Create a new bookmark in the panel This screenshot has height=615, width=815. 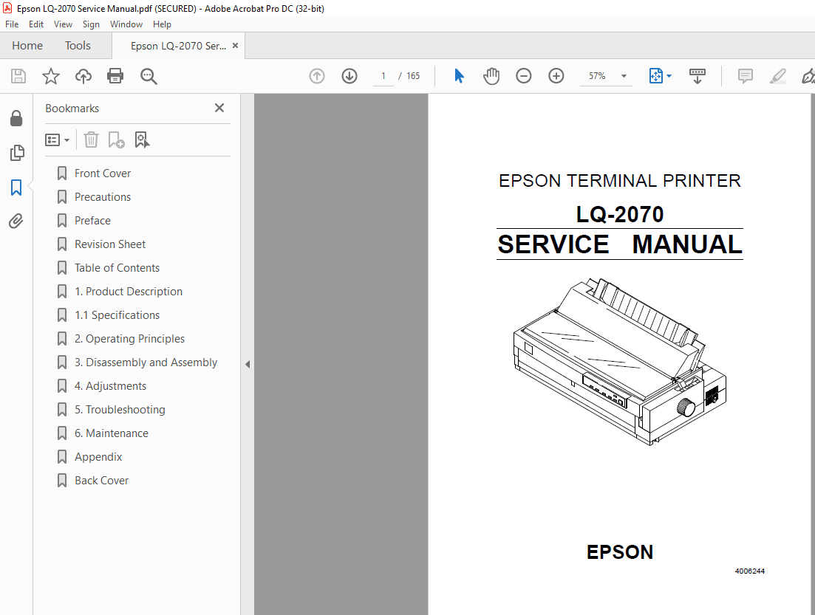[116, 140]
